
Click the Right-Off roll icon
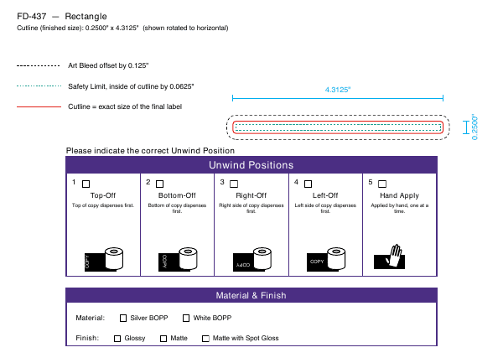tap(252, 259)
